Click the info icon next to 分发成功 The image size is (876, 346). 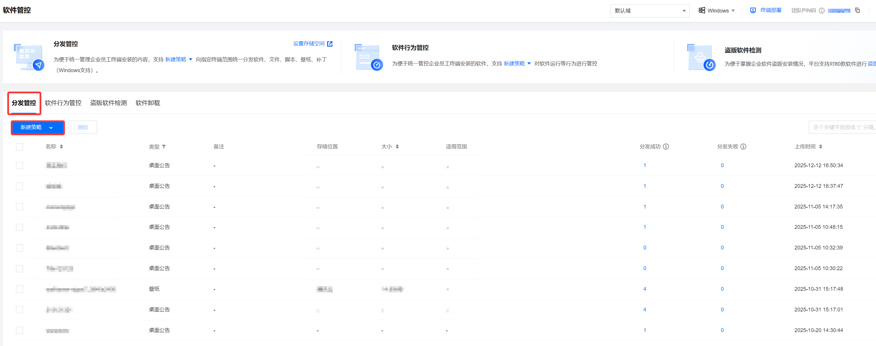(x=666, y=147)
